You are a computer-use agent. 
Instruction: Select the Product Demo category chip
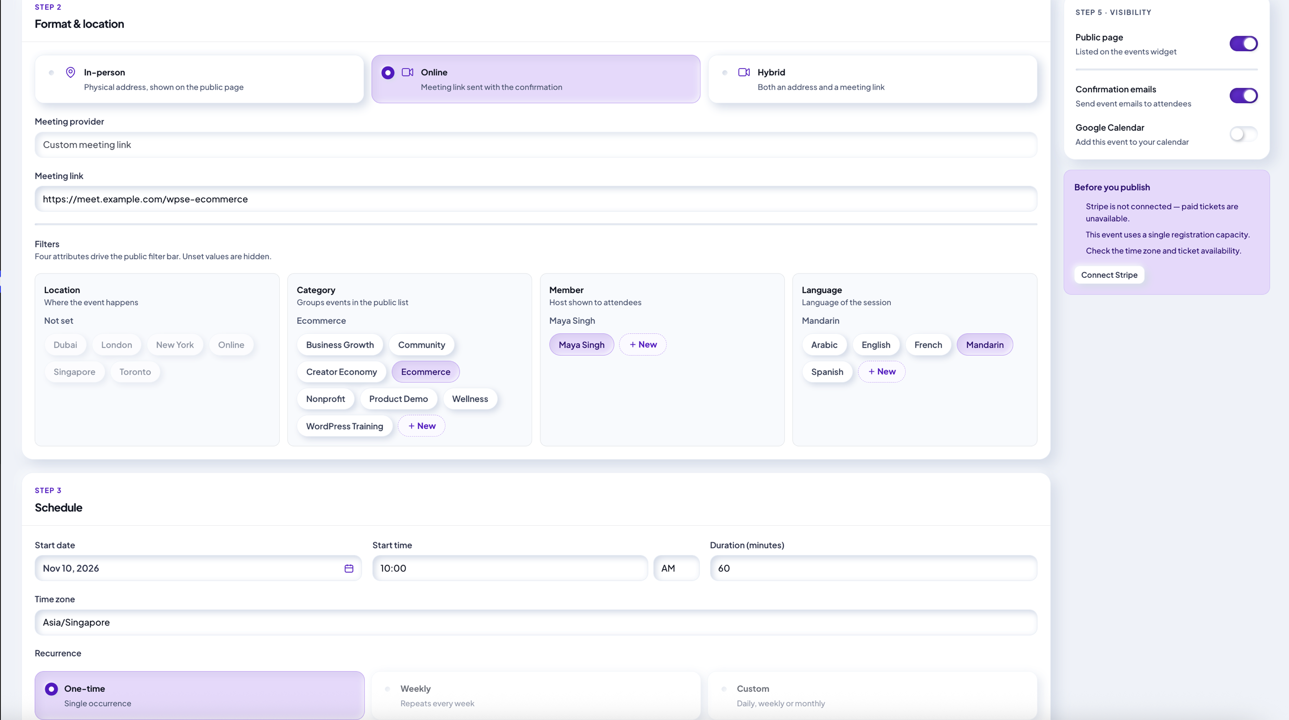coord(398,399)
